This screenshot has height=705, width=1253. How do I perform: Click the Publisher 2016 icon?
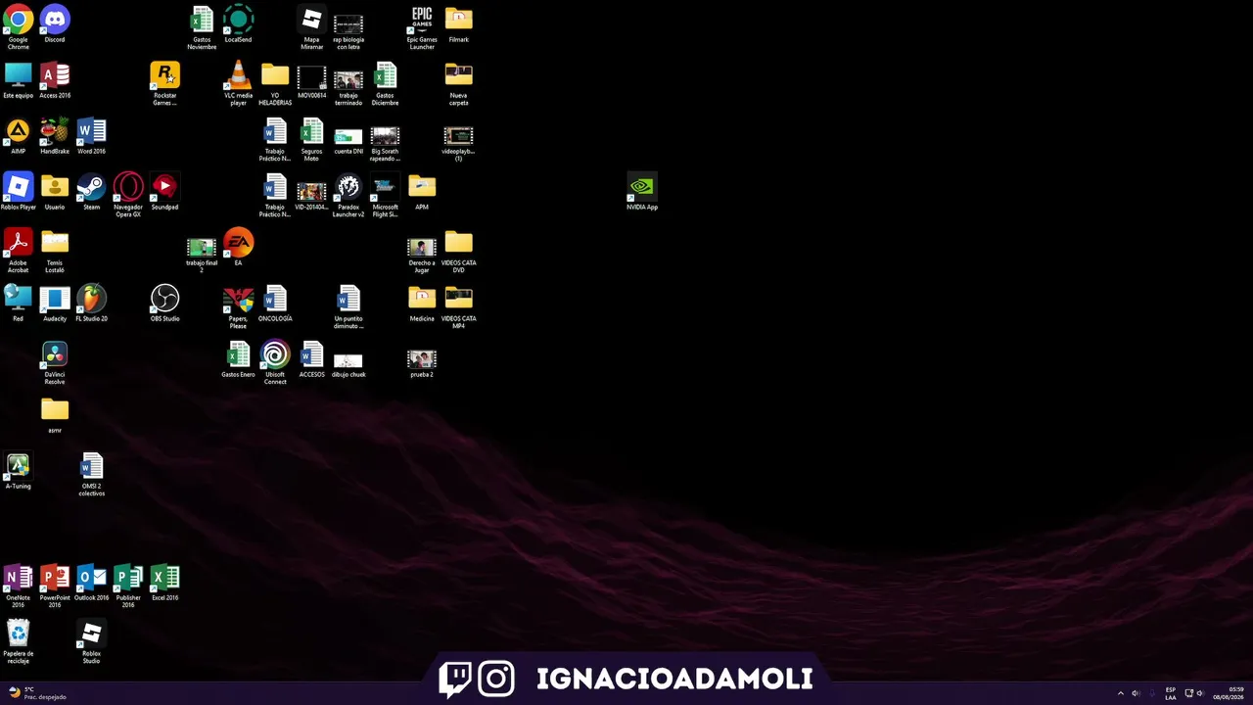pyautogui.click(x=128, y=578)
